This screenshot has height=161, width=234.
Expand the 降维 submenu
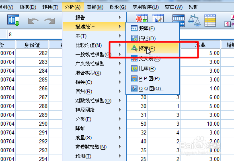[94, 128]
